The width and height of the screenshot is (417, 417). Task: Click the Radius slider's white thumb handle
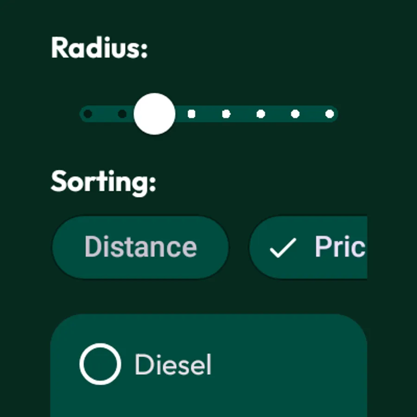pyautogui.click(x=154, y=114)
